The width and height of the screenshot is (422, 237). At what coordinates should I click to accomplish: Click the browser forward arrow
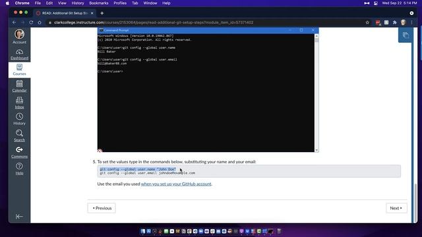(x=22, y=22)
